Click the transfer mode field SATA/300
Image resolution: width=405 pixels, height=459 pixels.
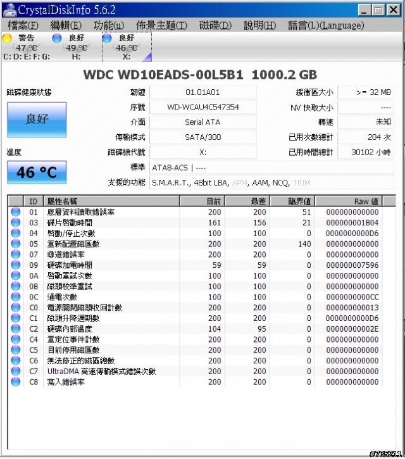202,137
